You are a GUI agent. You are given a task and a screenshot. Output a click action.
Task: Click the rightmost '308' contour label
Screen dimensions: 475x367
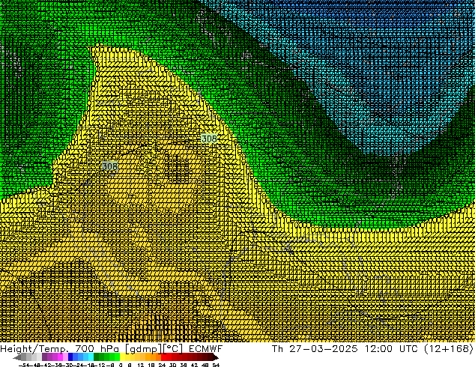pyautogui.click(x=209, y=139)
